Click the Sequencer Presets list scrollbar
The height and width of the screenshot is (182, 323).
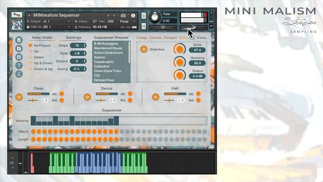[129, 52]
